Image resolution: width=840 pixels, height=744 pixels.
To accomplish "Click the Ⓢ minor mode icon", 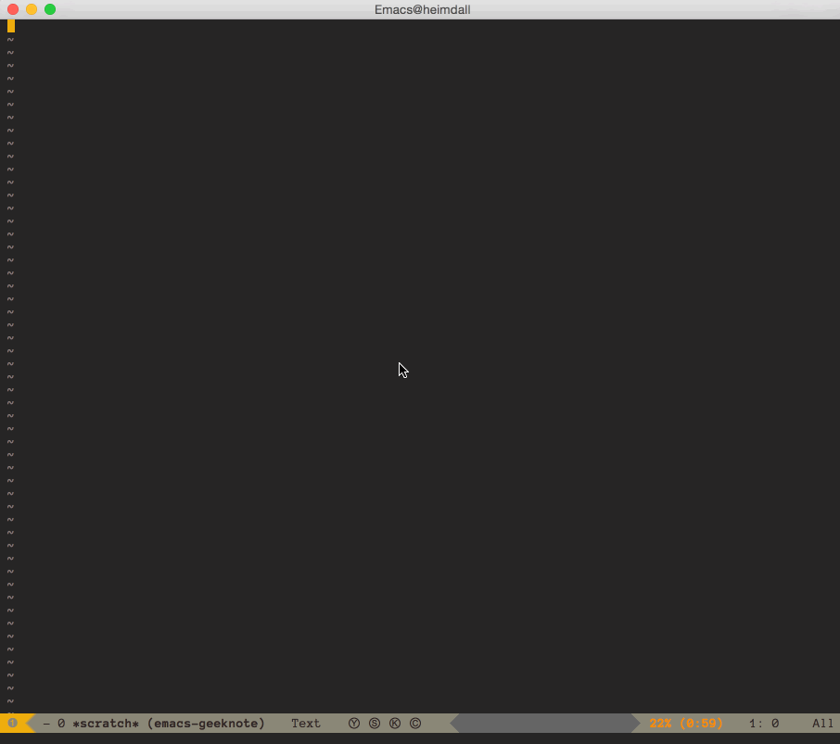I will tap(375, 724).
